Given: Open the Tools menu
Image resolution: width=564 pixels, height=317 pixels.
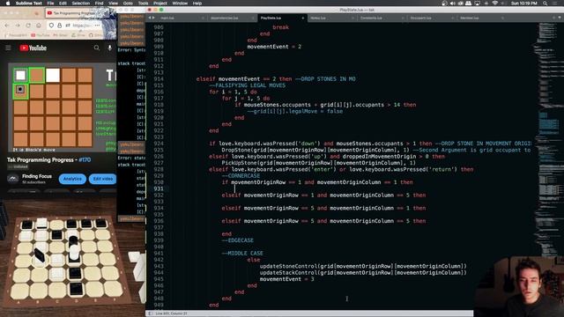Looking at the screenshot, I should point(143,4).
